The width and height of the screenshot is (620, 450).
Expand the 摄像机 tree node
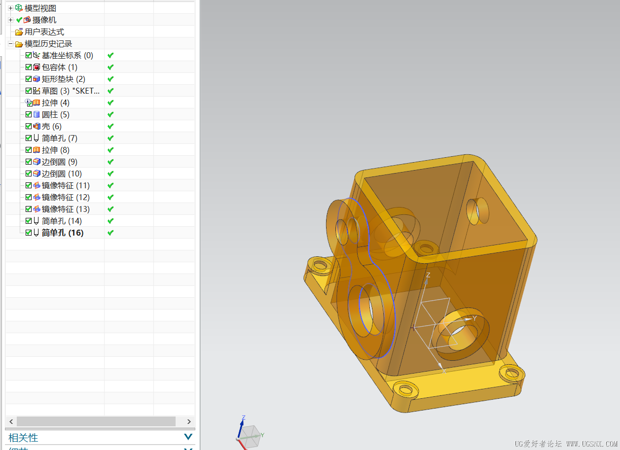pyautogui.click(x=11, y=20)
